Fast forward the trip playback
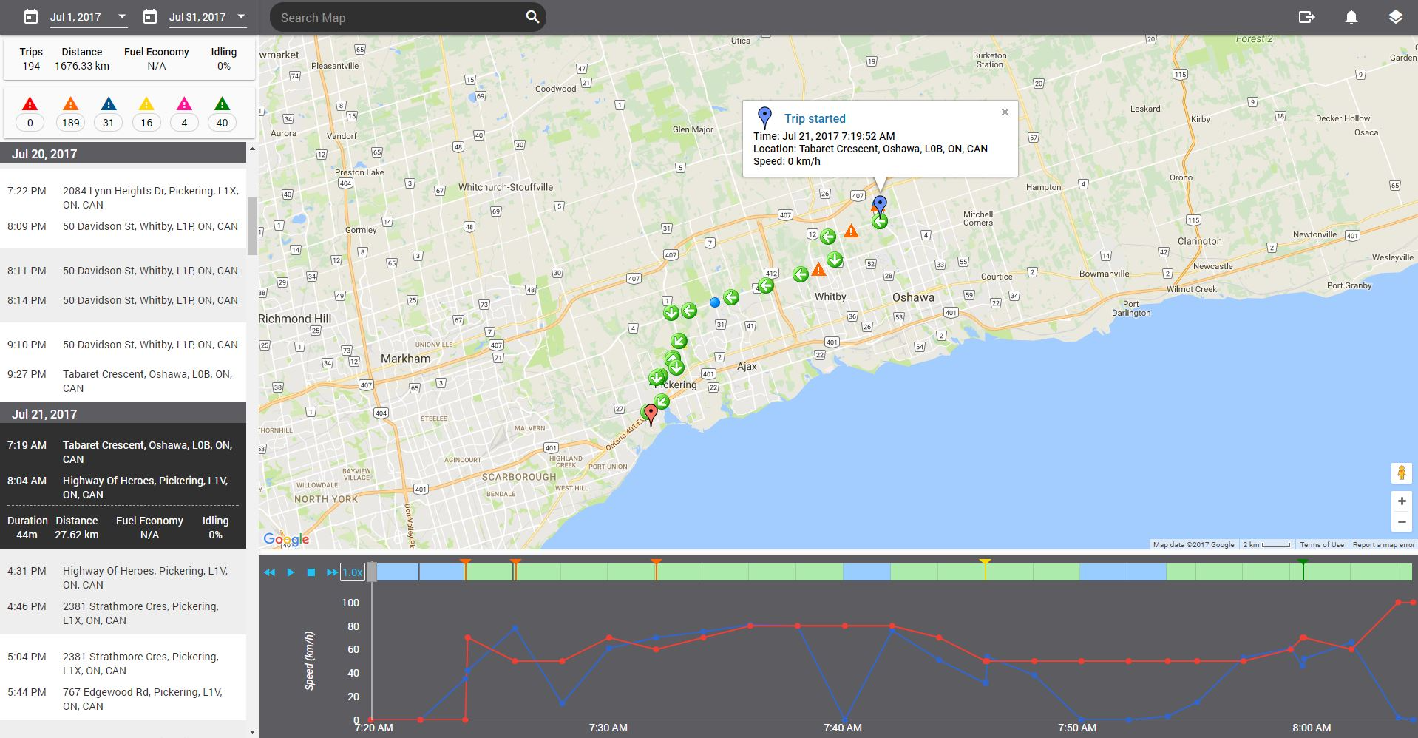 click(332, 572)
